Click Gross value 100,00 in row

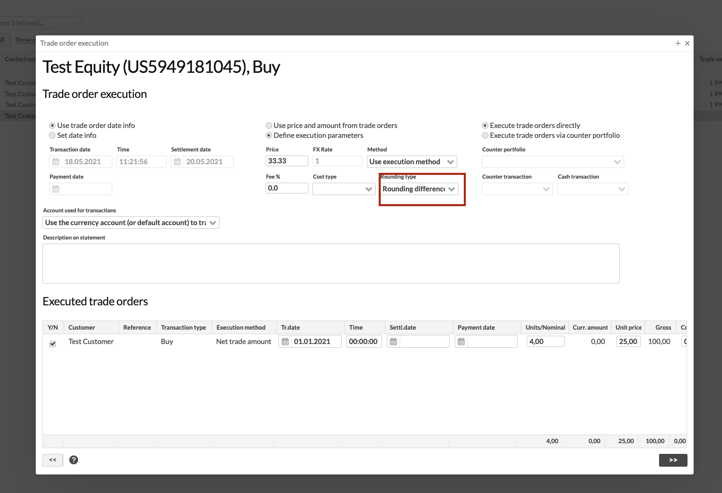coord(659,342)
